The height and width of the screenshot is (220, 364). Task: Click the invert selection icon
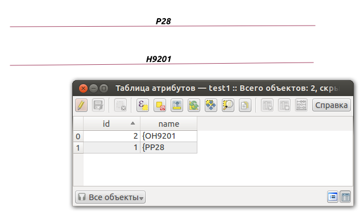(194, 105)
